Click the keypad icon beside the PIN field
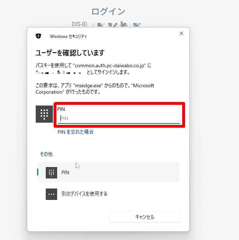Screen dimensions: 239x240 [44, 114]
